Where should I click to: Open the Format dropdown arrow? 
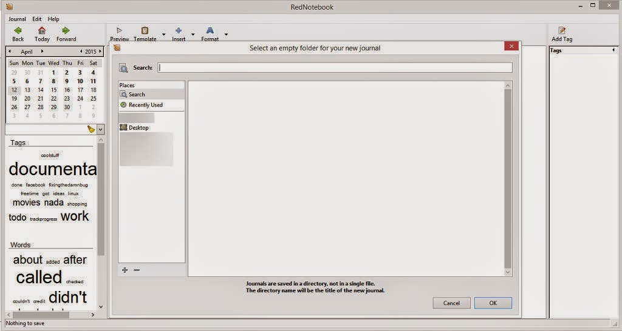[x=226, y=35]
